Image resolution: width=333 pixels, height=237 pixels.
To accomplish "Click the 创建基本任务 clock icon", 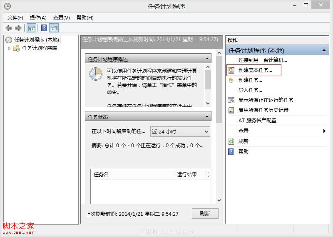I will pos(231,70).
